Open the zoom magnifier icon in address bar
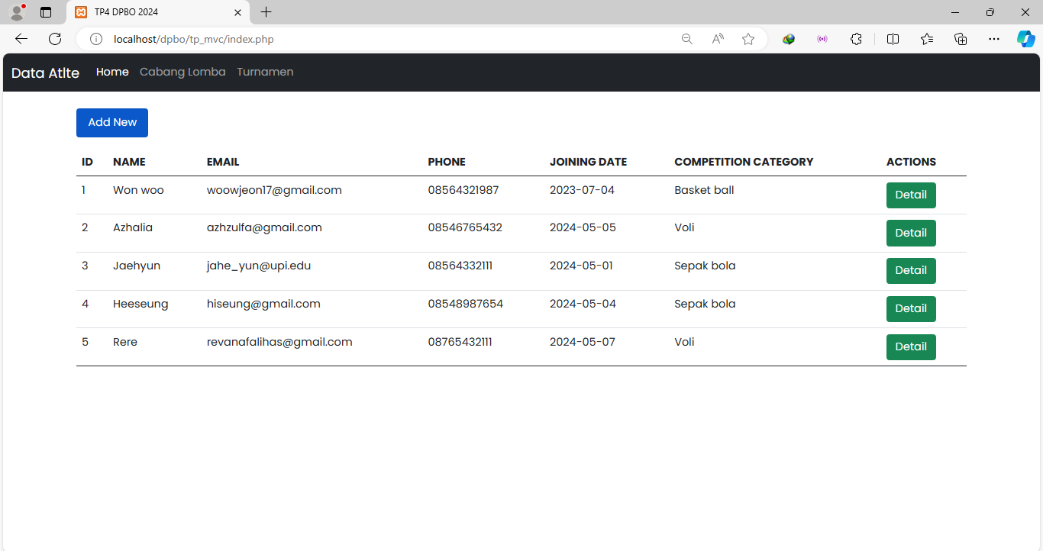The height and width of the screenshot is (551, 1043). point(687,39)
